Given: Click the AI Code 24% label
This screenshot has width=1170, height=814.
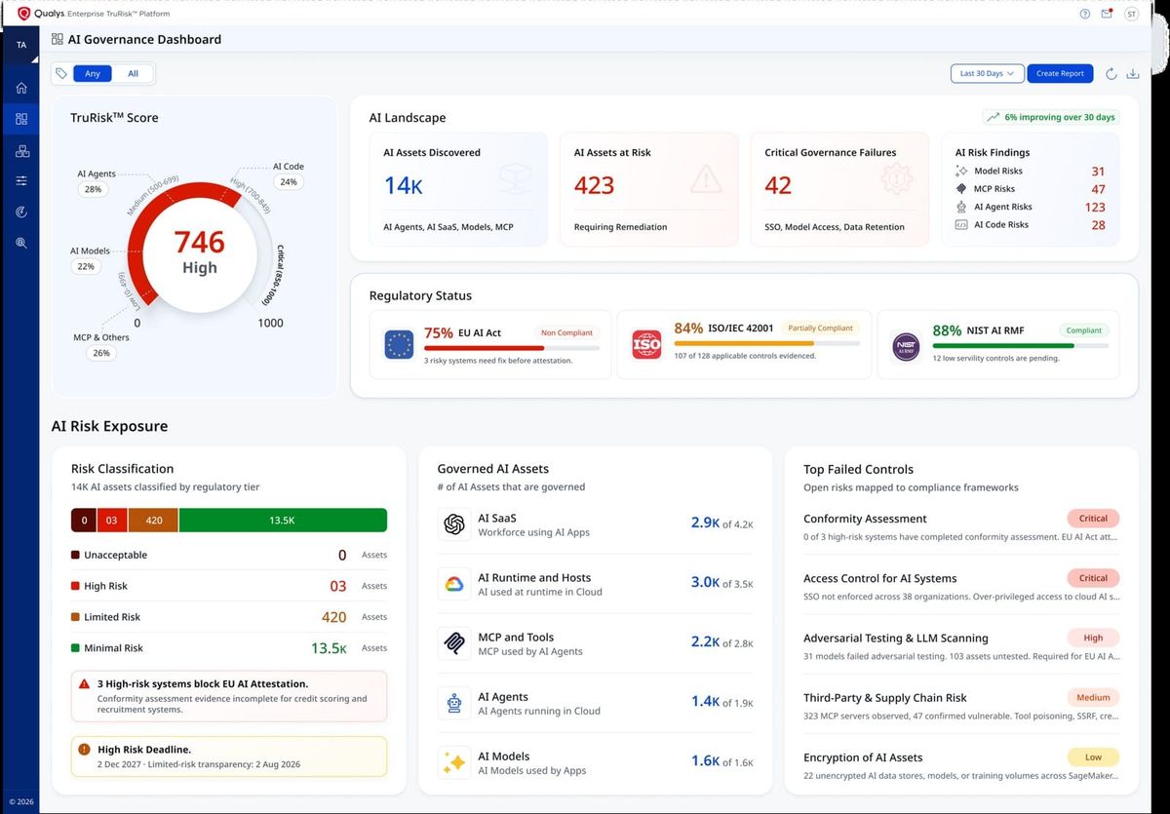Looking at the screenshot, I should [x=289, y=174].
